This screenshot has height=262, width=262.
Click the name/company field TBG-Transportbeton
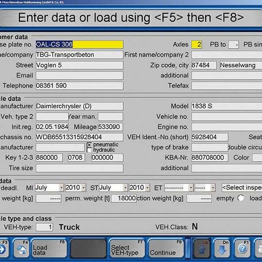coord(80,55)
